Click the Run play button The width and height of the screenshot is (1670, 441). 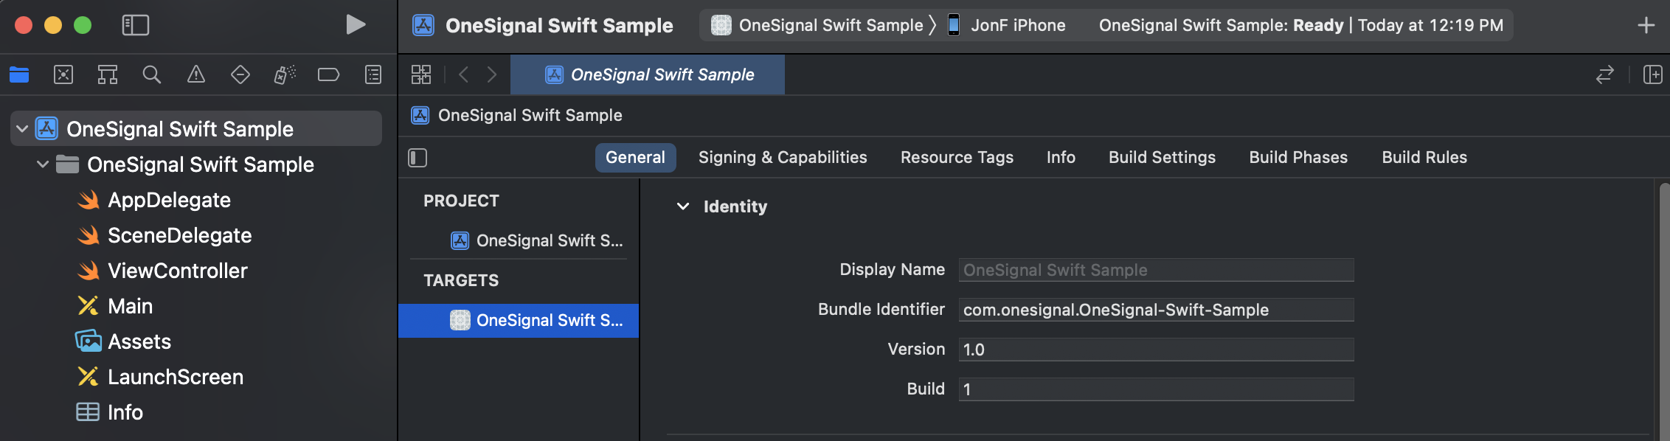click(x=356, y=25)
